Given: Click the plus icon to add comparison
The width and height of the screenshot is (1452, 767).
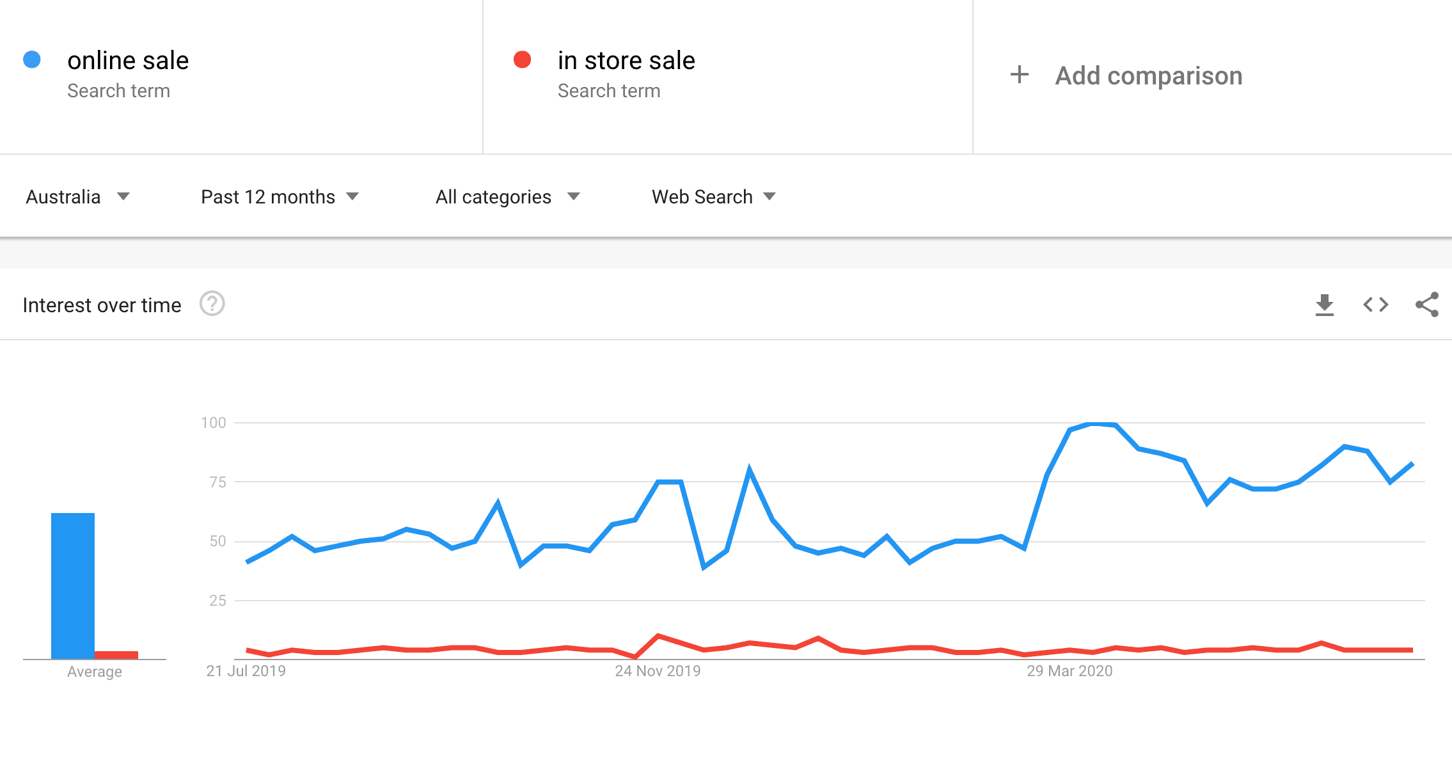Looking at the screenshot, I should 1020,75.
